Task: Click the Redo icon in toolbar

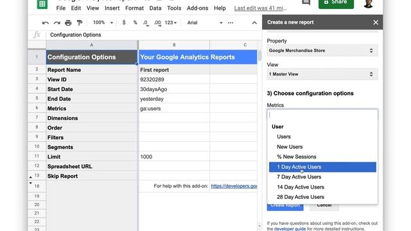Action: pos(57,23)
